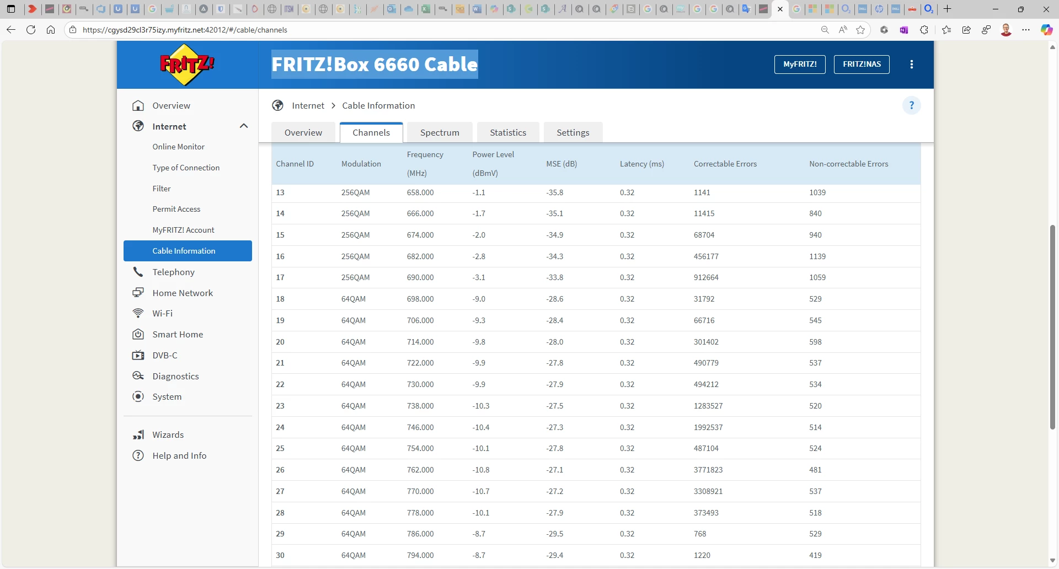Open browser Settings and more (three dots)
Image resolution: width=1059 pixels, height=569 pixels.
point(1026,30)
